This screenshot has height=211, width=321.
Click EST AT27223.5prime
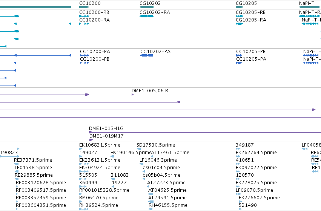166,183
